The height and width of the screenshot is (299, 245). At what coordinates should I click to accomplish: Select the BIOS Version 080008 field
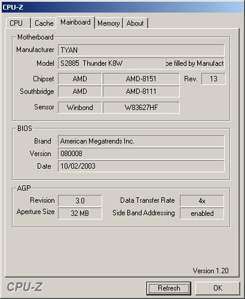pos(141,154)
